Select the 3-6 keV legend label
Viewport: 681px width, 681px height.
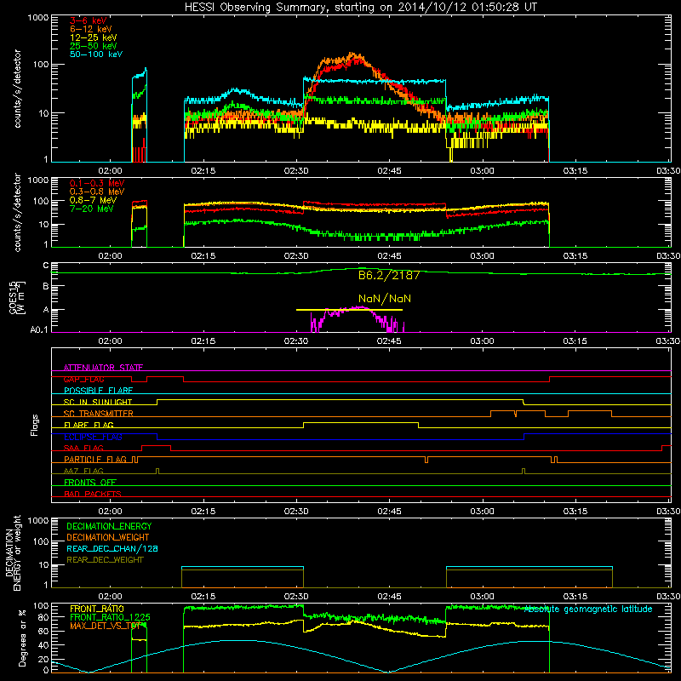coord(88,20)
